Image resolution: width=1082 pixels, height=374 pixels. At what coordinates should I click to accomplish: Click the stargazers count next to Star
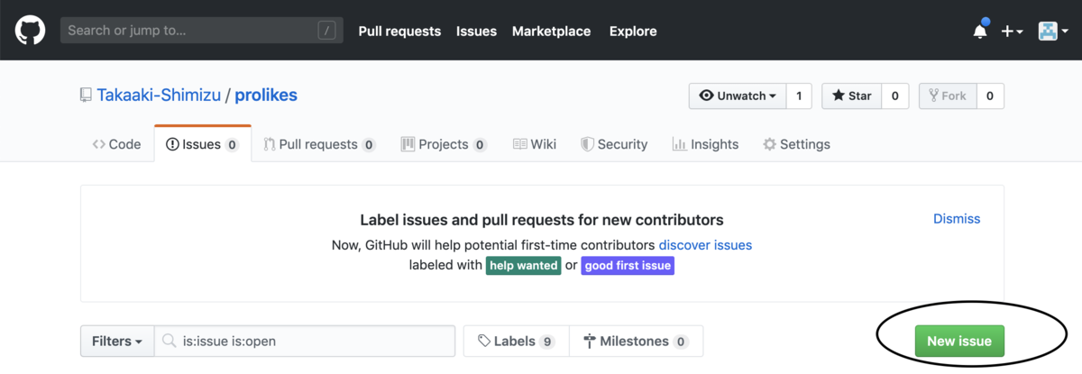pos(894,96)
